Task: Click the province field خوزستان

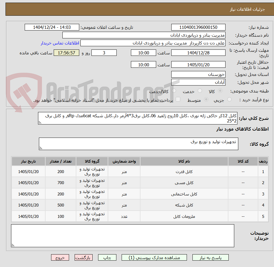Action: [x=198, y=74]
